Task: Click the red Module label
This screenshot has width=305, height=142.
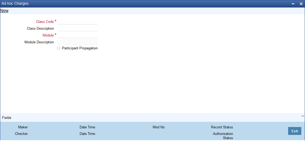Action: pyautogui.click(x=48, y=35)
